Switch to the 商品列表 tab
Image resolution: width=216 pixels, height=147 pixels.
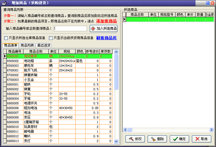point(27,45)
